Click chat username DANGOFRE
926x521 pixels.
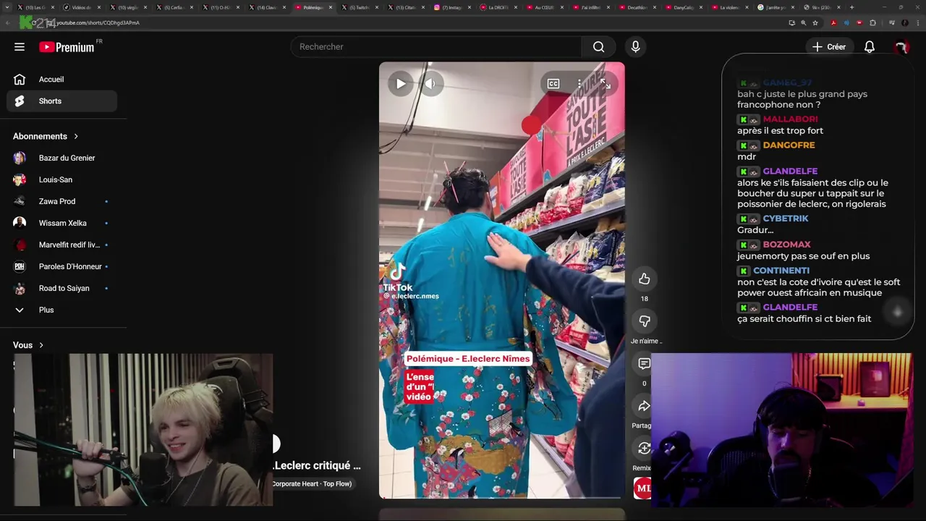tap(789, 145)
